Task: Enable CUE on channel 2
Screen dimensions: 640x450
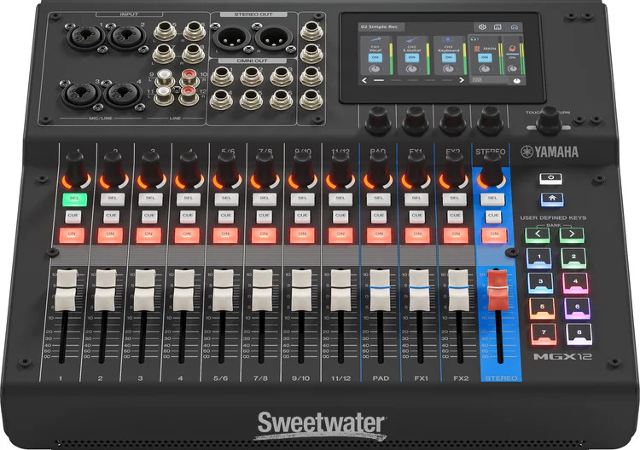Action: tap(111, 216)
